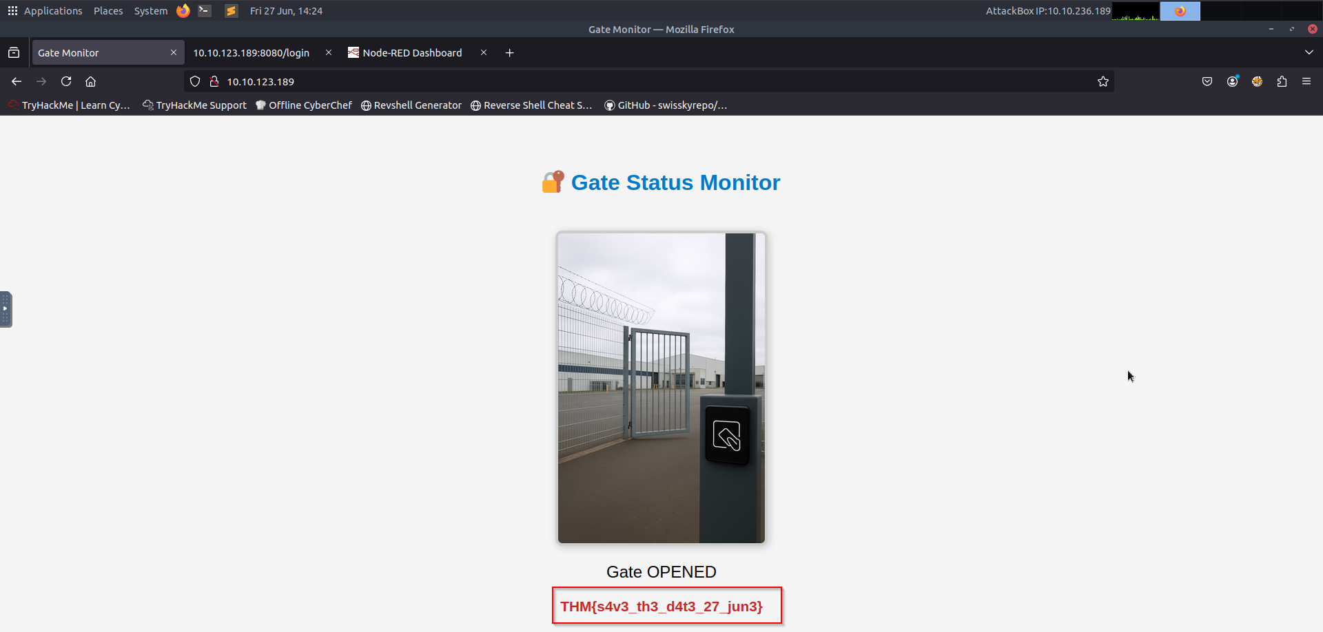Screen dimensions: 1323x632
Task: Expand the left-edge side panel handle
Action: point(6,309)
